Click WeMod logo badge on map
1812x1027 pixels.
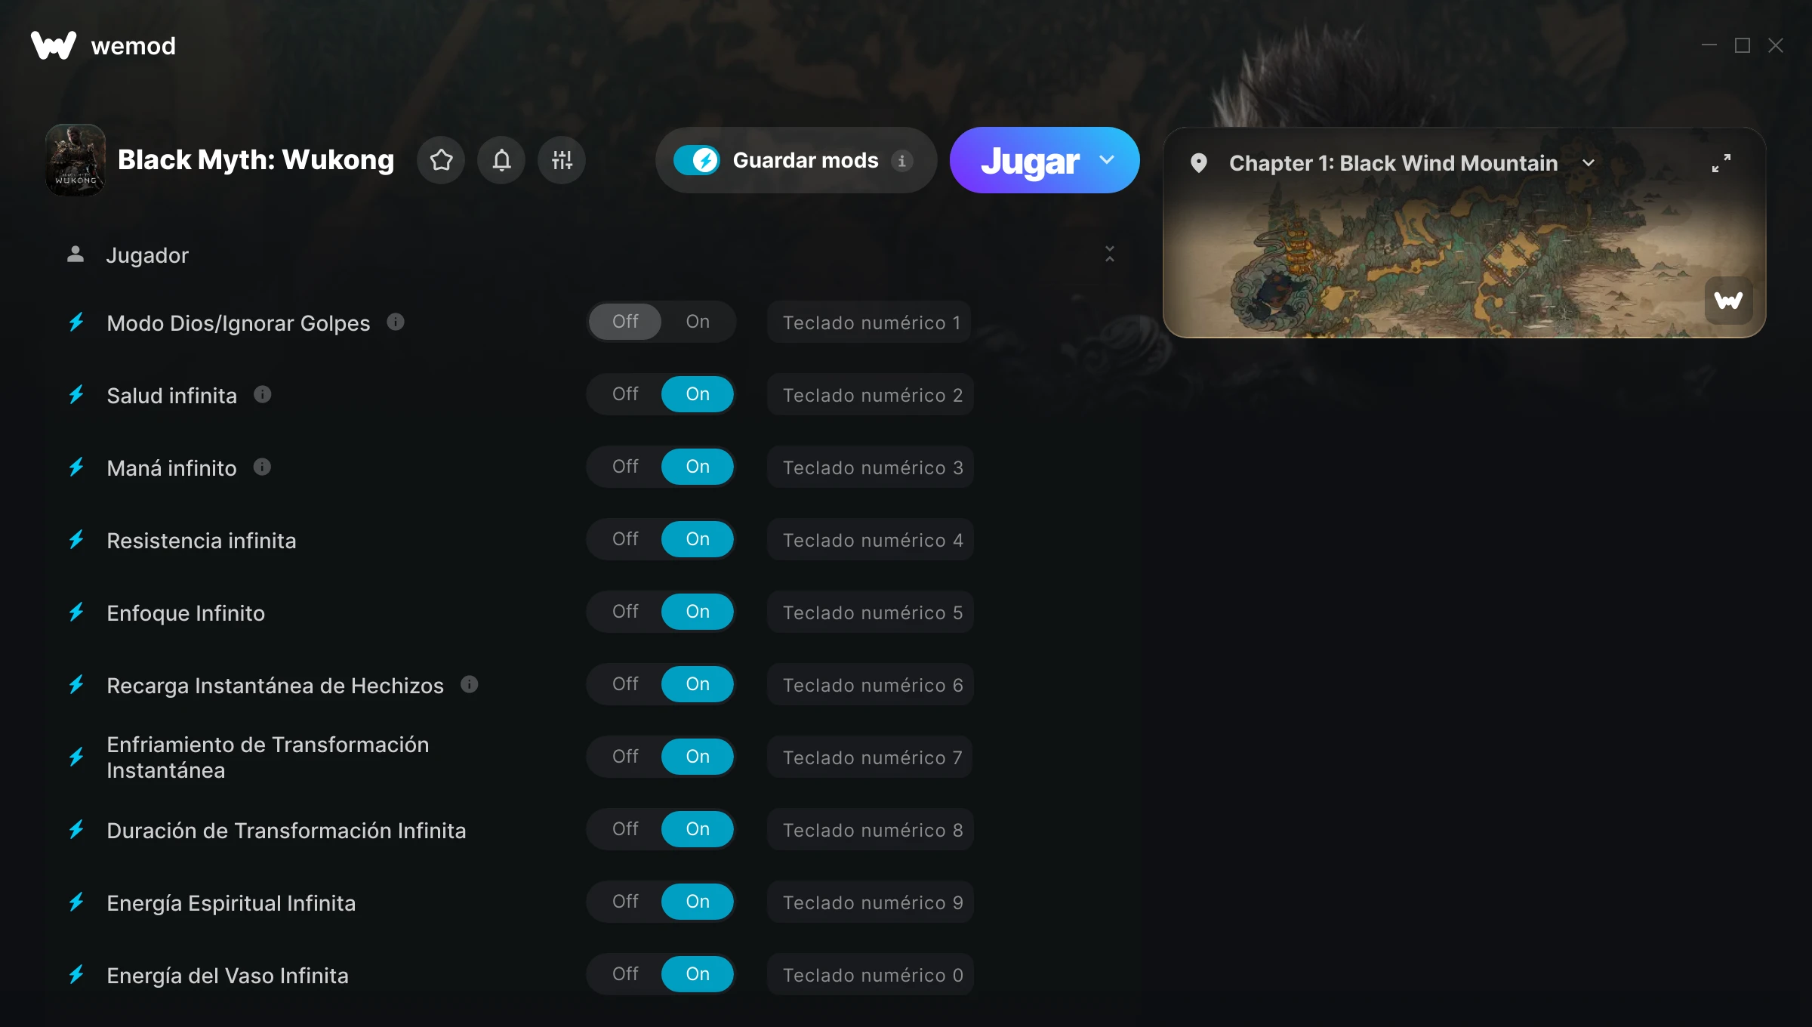[x=1729, y=301]
